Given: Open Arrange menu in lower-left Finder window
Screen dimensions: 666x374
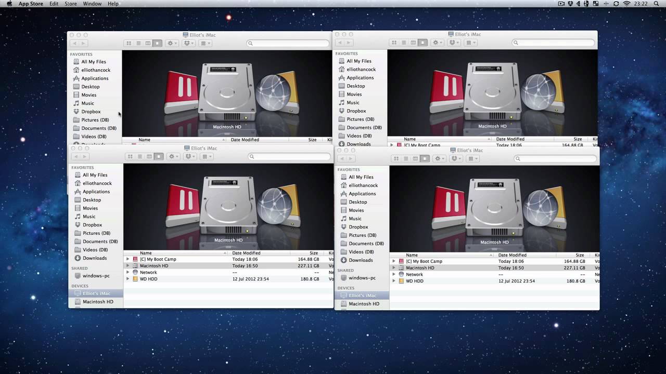Looking at the screenshot, I should pyautogui.click(x=207, y=156).
